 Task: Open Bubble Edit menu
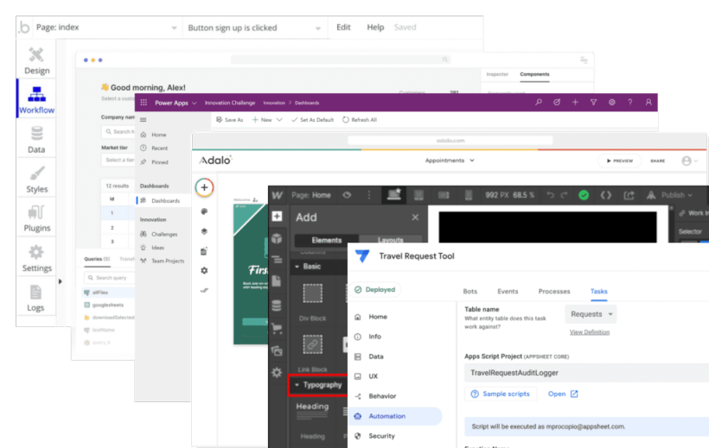point(343,27)
